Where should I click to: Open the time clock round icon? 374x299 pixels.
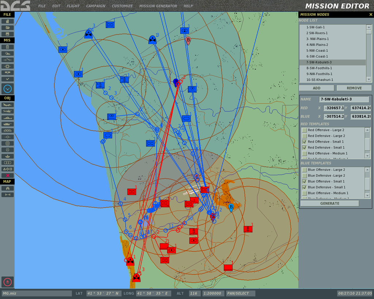pos(8,89)
